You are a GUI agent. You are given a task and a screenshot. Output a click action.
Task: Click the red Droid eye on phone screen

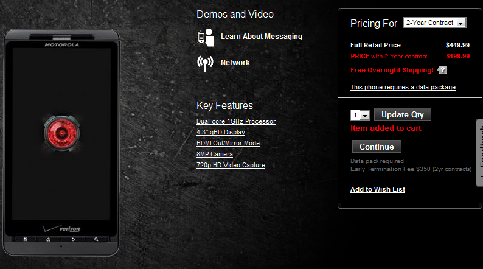pyautogui.click(x=61, y=133)
